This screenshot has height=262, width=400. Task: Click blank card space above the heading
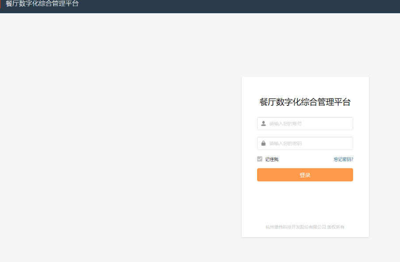(305, 85)
